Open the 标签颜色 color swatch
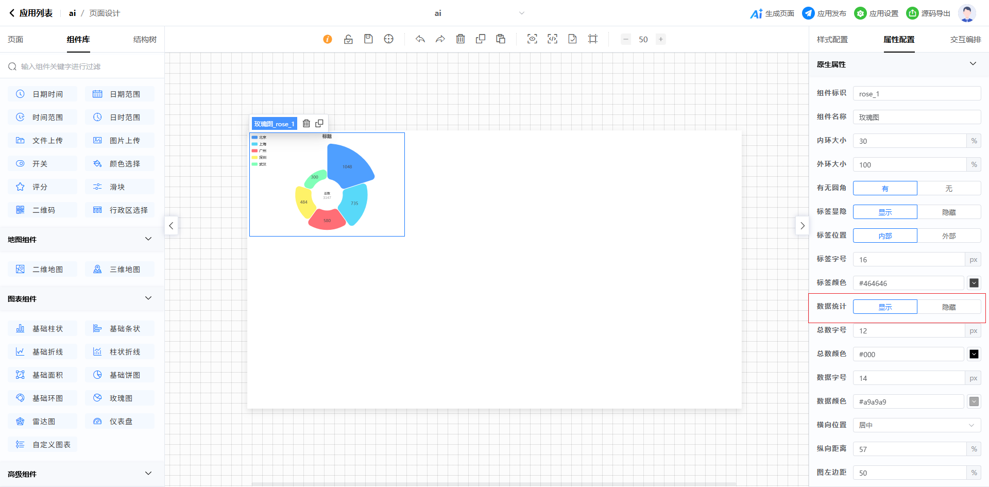 click(x=974, y=283)
